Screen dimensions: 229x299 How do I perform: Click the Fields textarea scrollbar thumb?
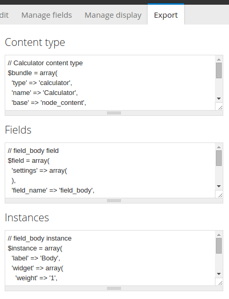[219, 158]
